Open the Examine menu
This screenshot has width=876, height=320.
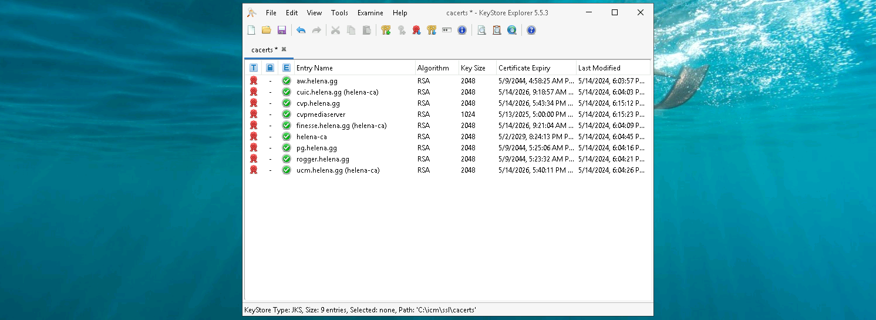(x=370, y=13)
